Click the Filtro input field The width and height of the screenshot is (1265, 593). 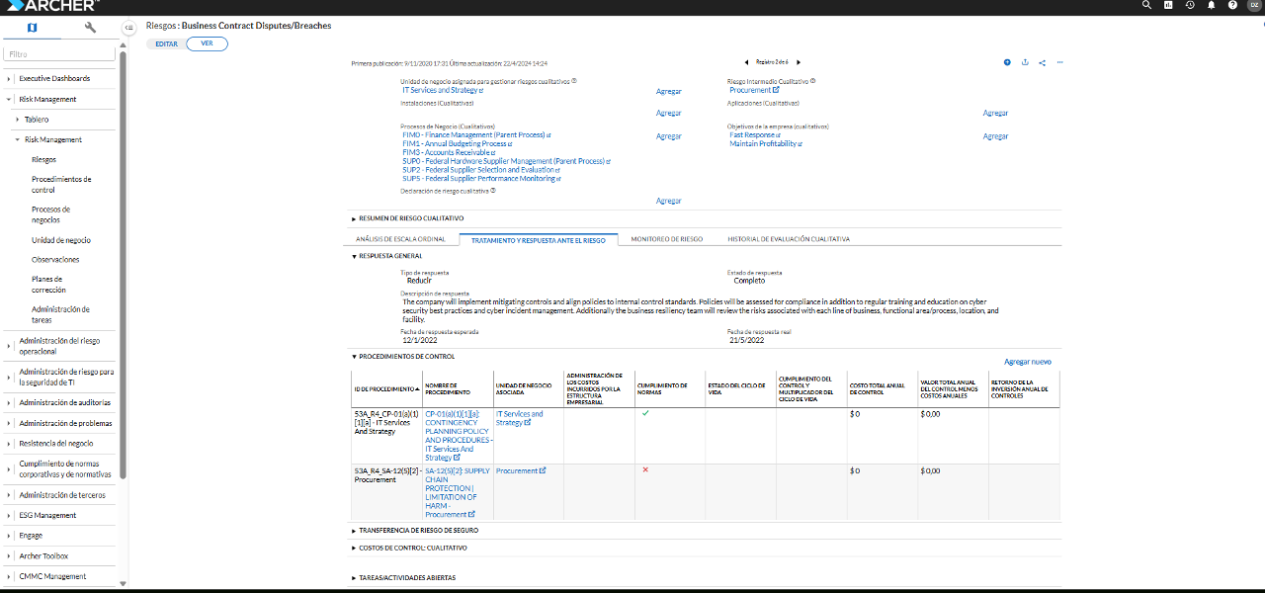tap(59, 54)
